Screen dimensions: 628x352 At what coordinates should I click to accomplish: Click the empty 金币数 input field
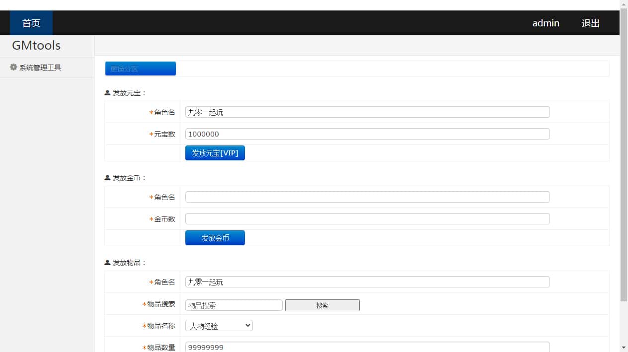point(367,219)
